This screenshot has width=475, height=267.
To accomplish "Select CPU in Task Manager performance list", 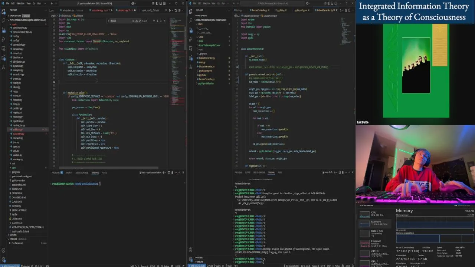I will [x=376, y=214].
